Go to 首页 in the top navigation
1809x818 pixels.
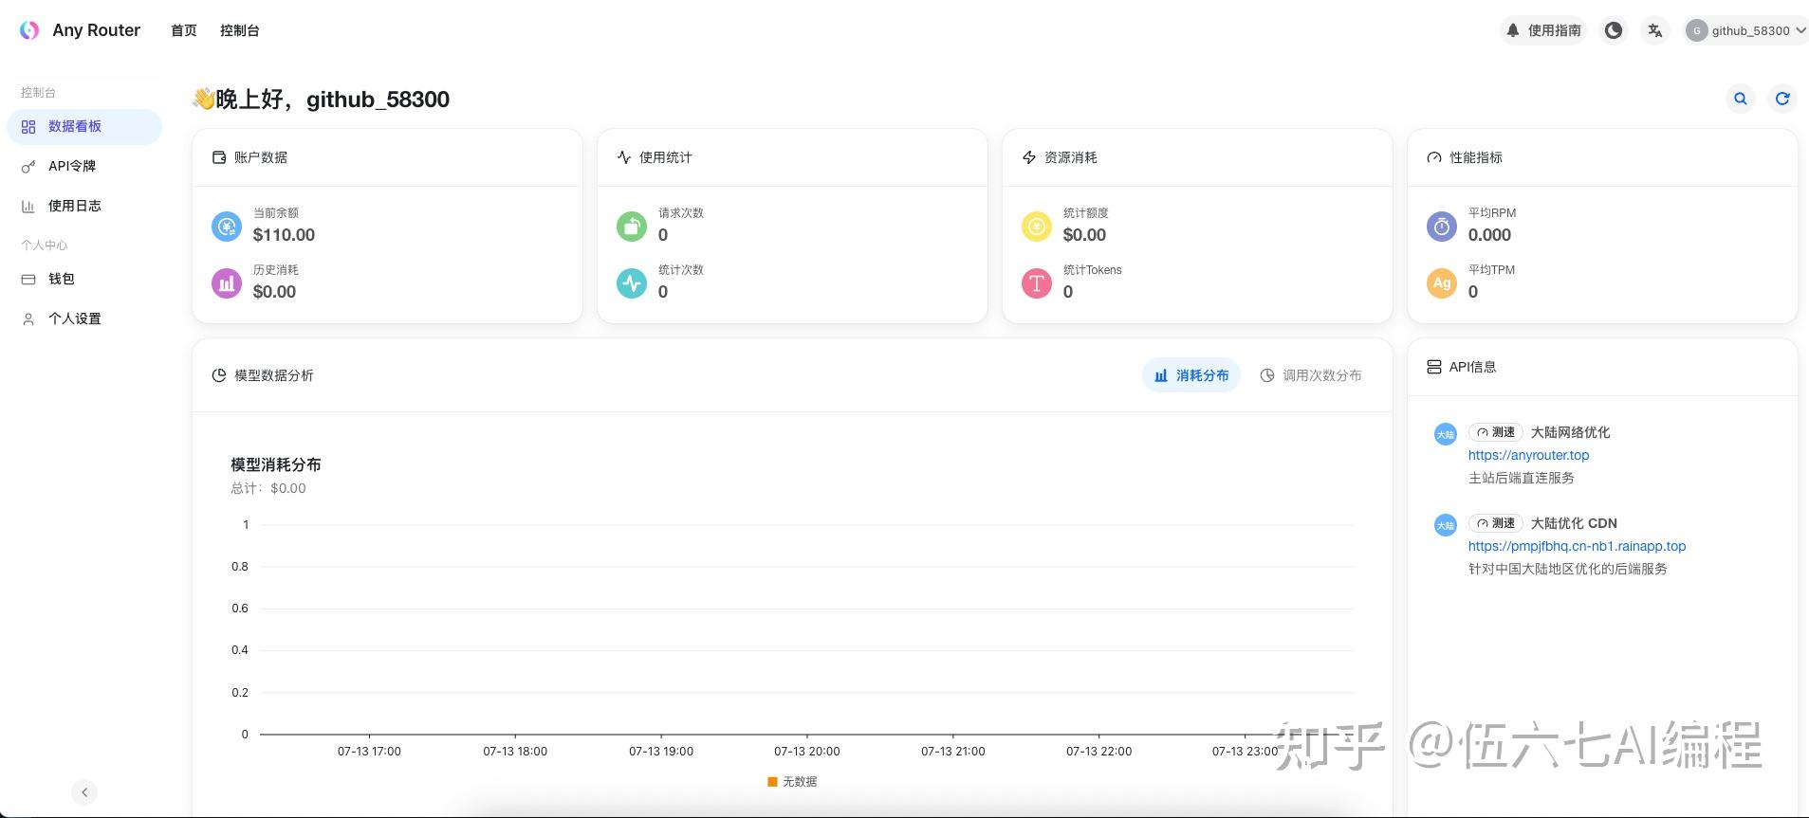click(184, 30)
